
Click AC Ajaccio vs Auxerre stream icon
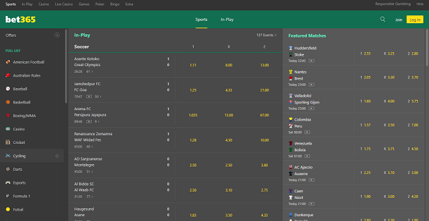311,180
